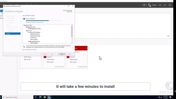The image size is (176, 99).
Task: Click 'Directory Browsing' in the list
Action: pos(35,36)
